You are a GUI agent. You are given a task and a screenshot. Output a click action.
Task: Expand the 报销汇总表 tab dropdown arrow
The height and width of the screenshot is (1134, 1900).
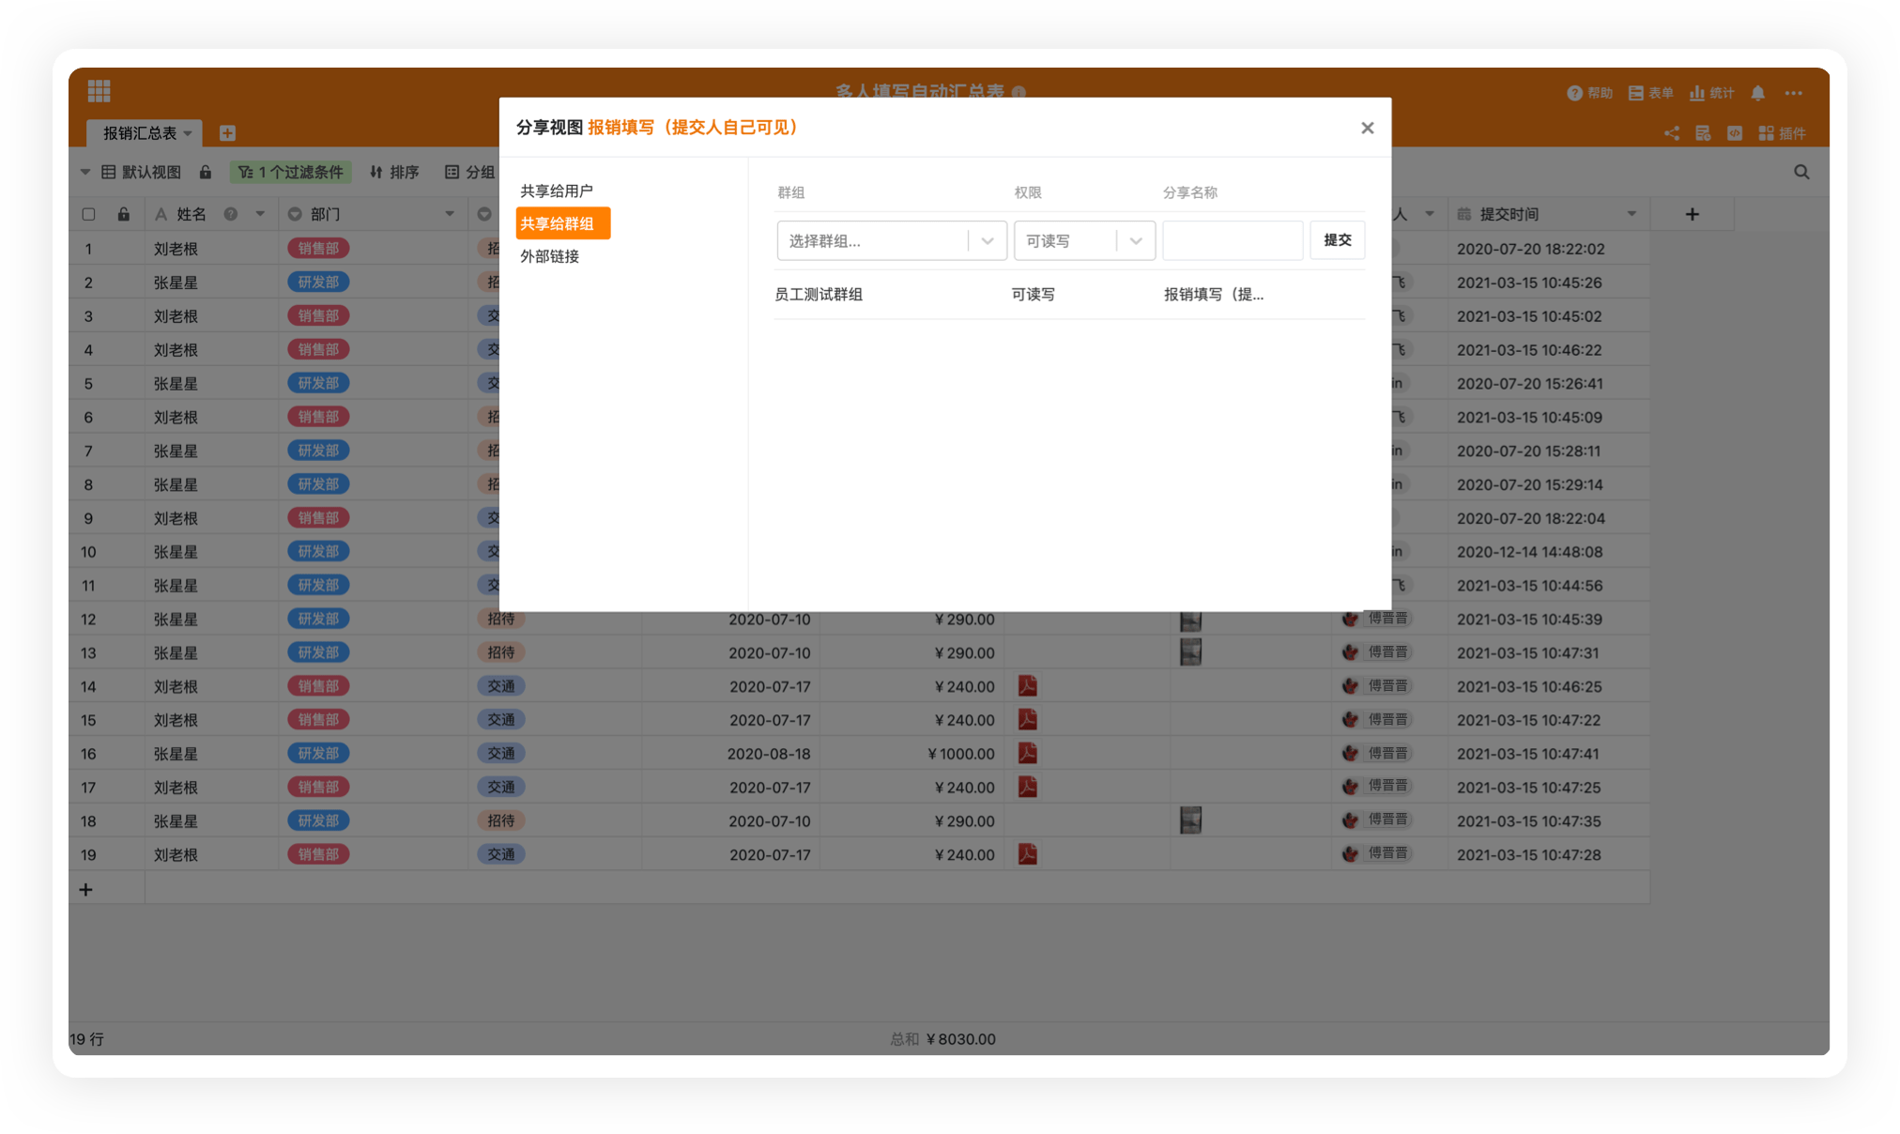(x=188, y=133)
